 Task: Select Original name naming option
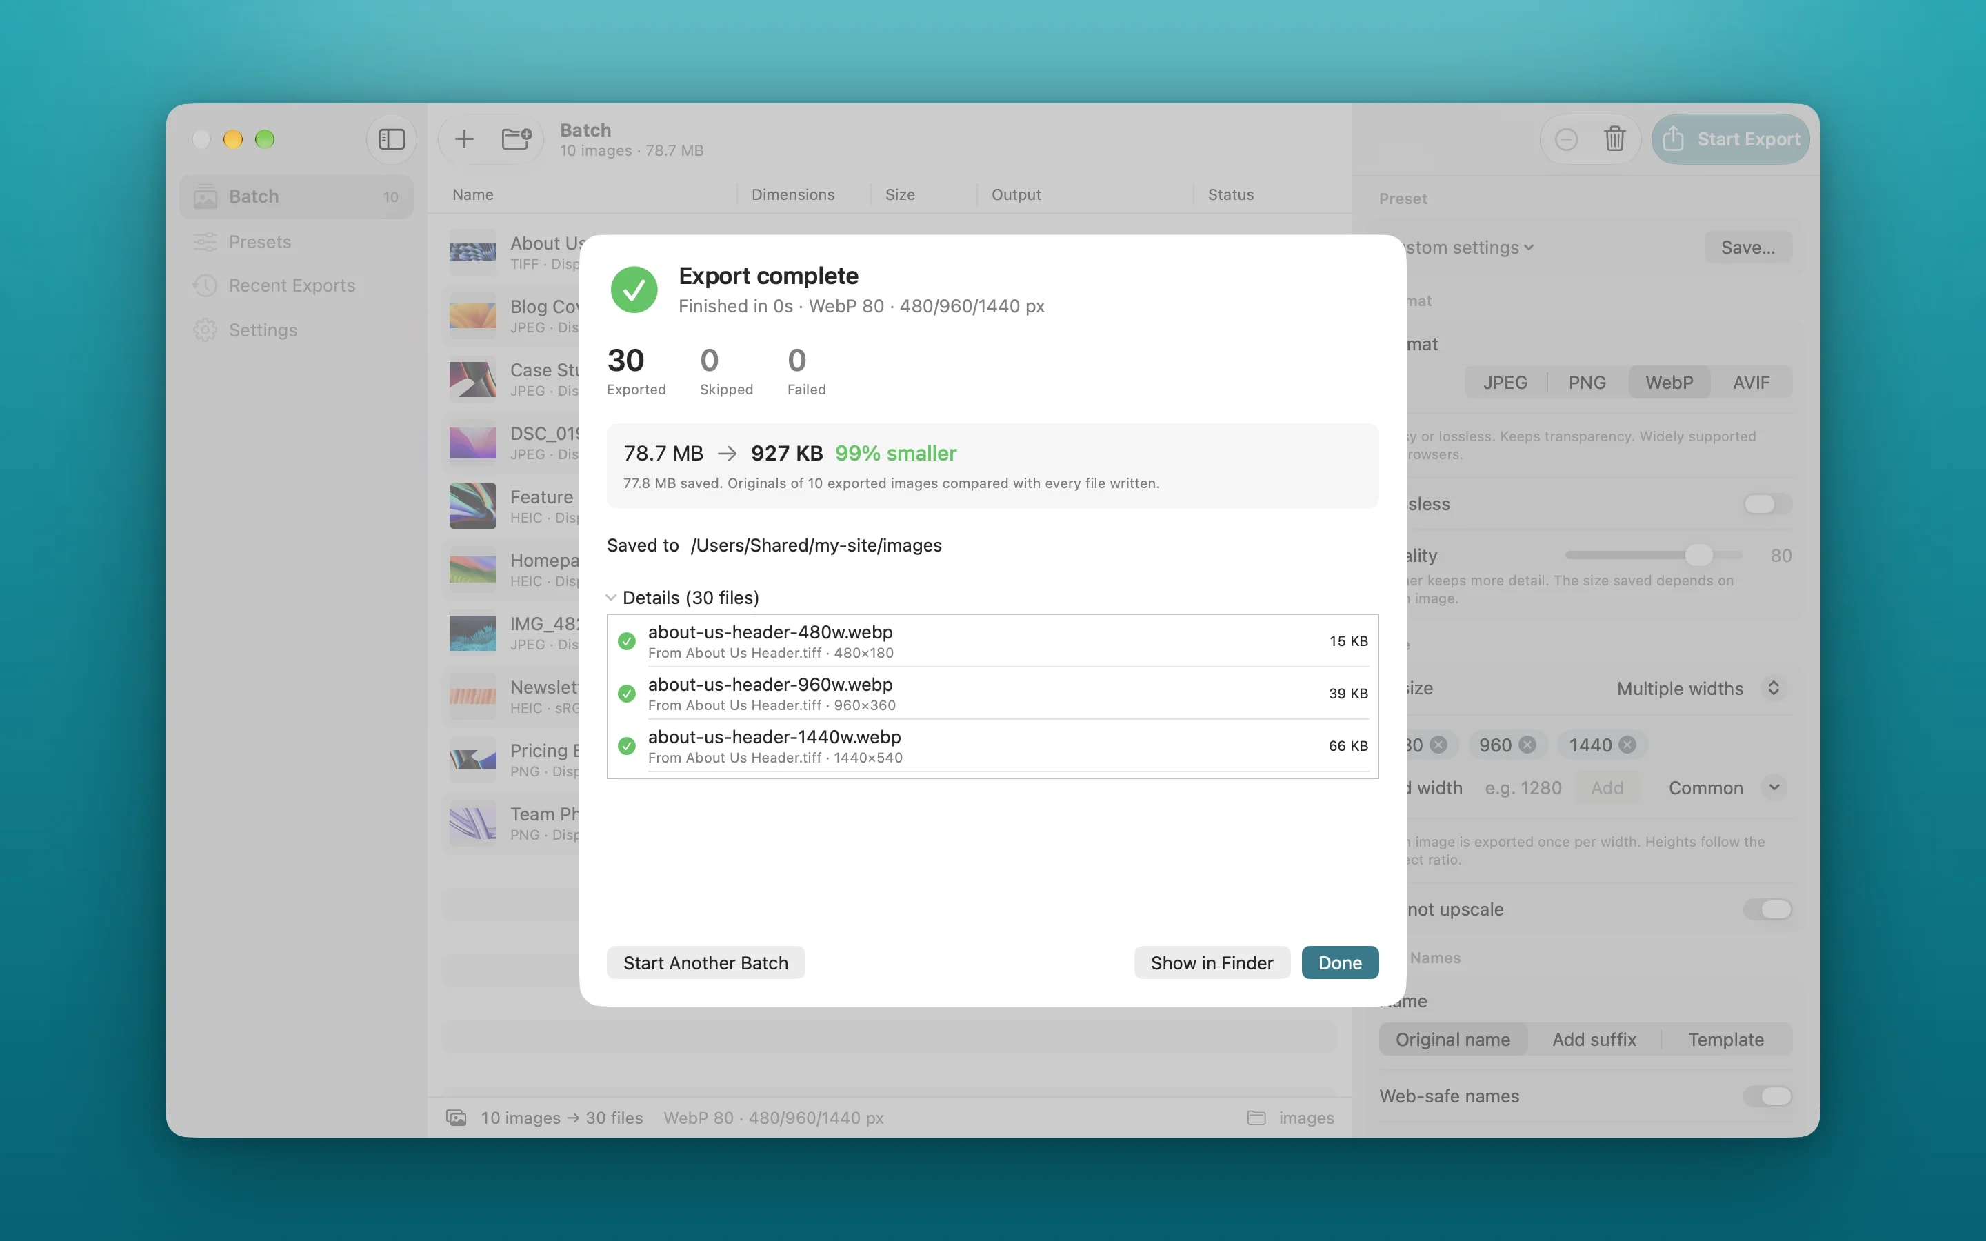(1452, 1040)
